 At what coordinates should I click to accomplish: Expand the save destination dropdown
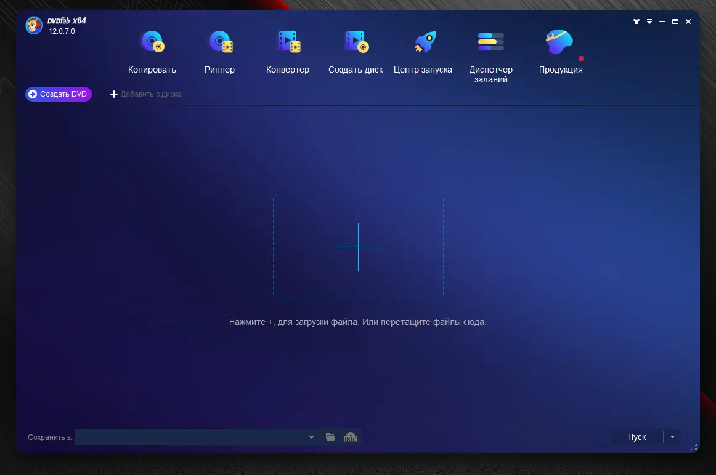[311, 437]
